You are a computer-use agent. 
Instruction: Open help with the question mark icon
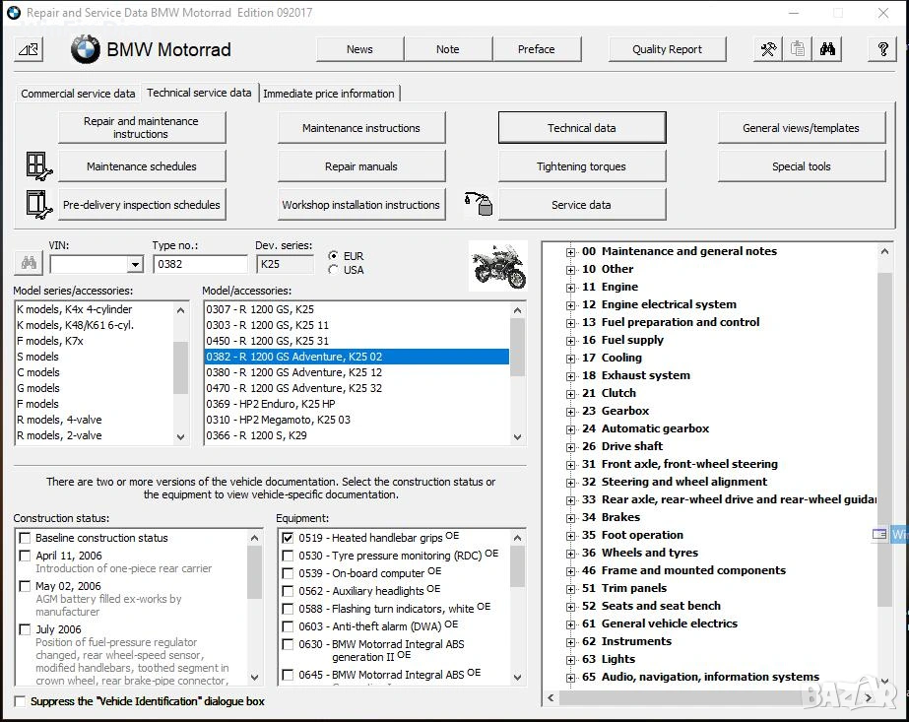[x=882, y=49]
